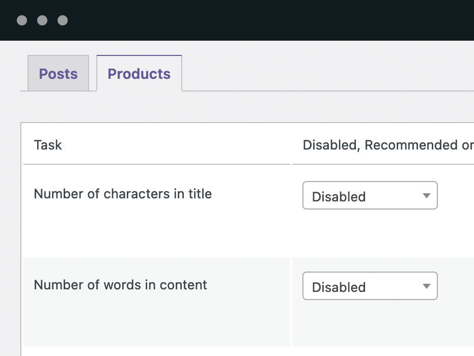
Task: Click the Products tab label text
Action: point(138,74)
